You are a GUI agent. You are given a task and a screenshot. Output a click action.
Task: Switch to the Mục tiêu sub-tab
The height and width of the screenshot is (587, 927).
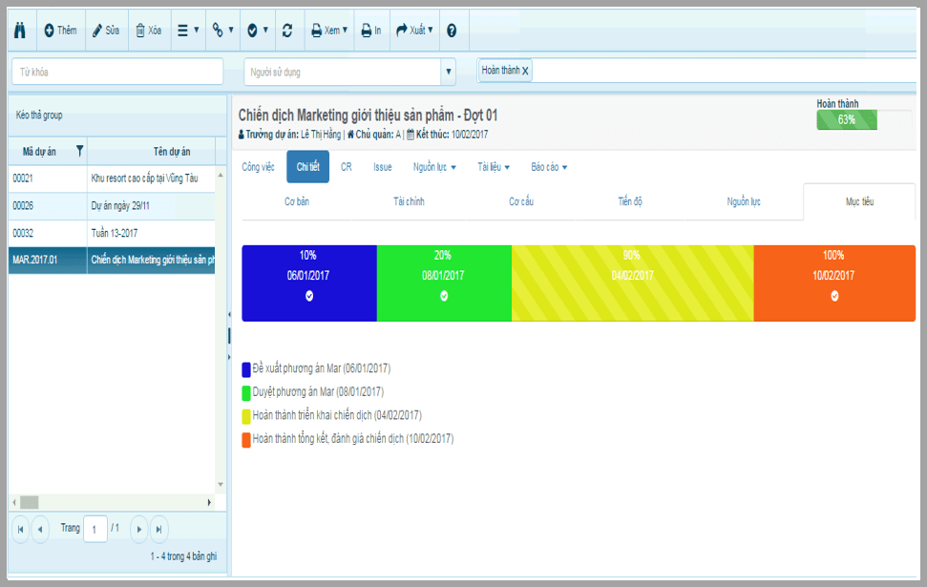pyautogui.click(x=859, y=201)
